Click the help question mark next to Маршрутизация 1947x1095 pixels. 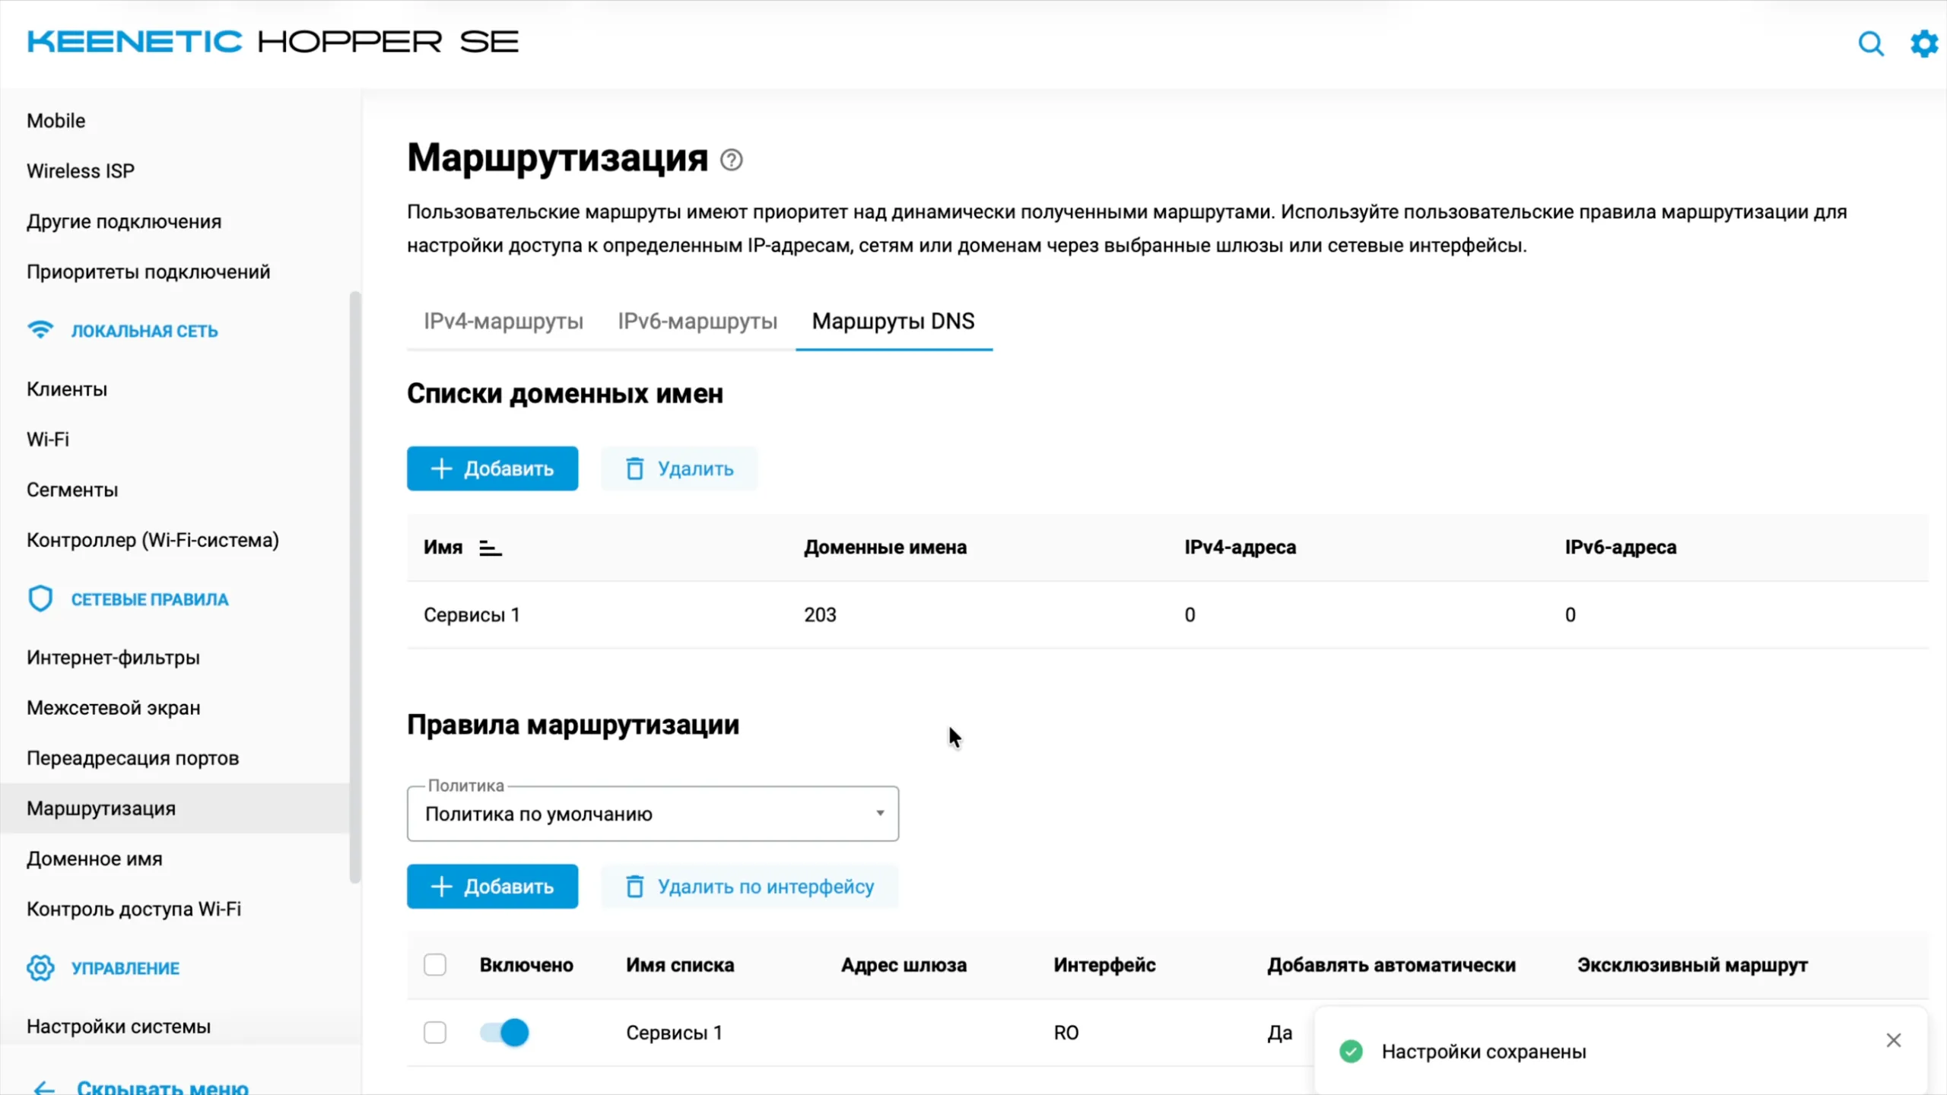pos(732,160)
